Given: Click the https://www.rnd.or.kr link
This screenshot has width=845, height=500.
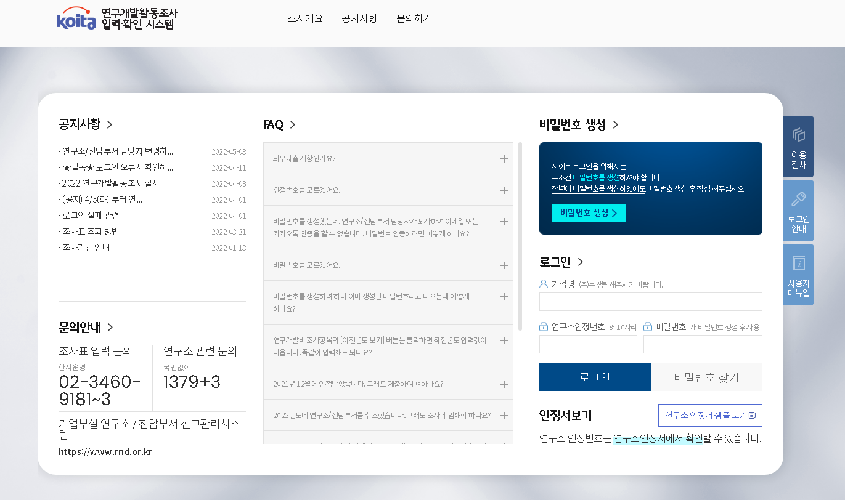Looking at the screenshot, I should pyautogui.click(x=105, y=452).
